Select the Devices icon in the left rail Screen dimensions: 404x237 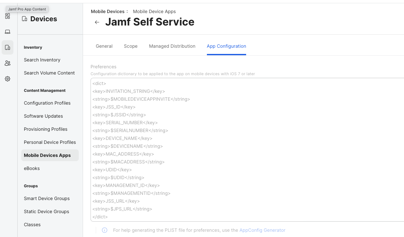coord(8,47)
